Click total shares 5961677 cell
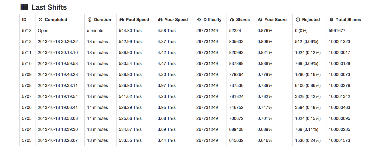Viewport: 386px width, 154px height. coord(347,31)
